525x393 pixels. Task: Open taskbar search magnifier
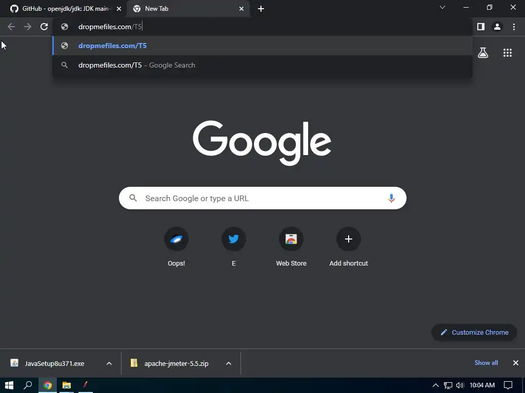tap(28, 385)
